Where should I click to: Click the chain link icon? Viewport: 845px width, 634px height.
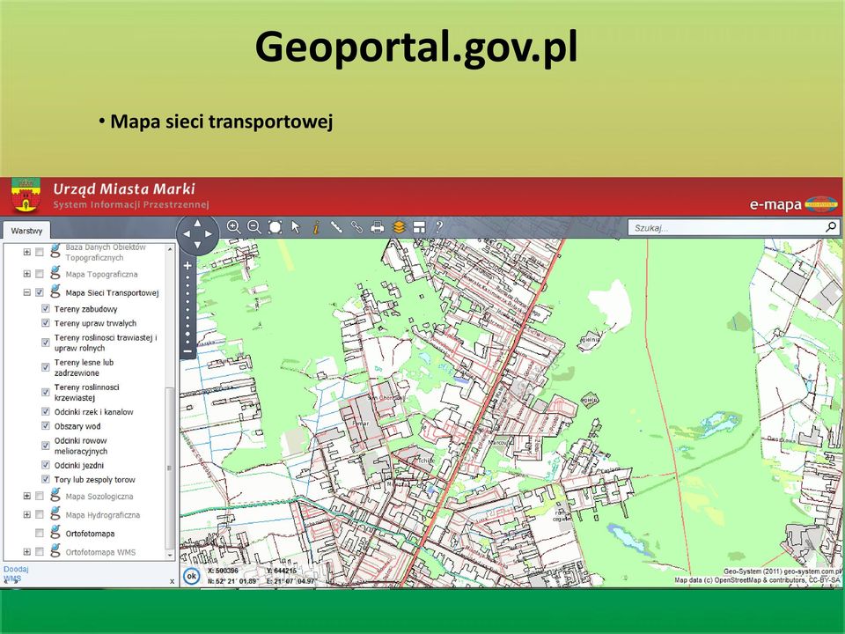pos(356,227)
